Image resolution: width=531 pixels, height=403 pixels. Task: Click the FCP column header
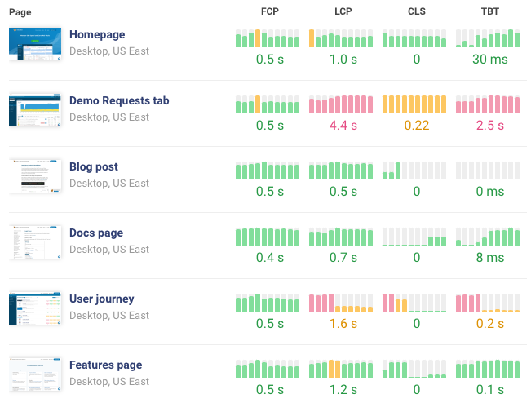tap(269, 12)
